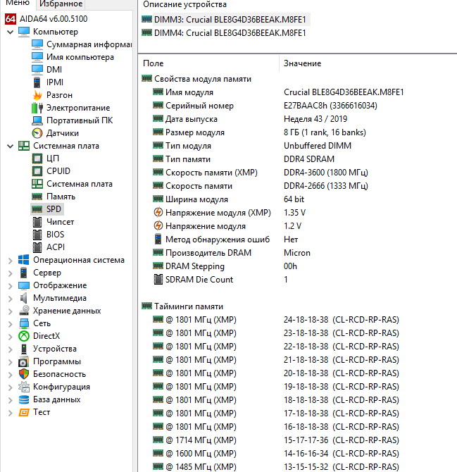
Task: Open Имя компьютера page
Action: pyautogui.click(x=80, y=57)
